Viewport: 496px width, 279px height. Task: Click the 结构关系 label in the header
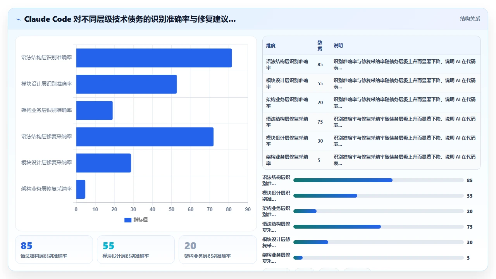click(470, 19)
